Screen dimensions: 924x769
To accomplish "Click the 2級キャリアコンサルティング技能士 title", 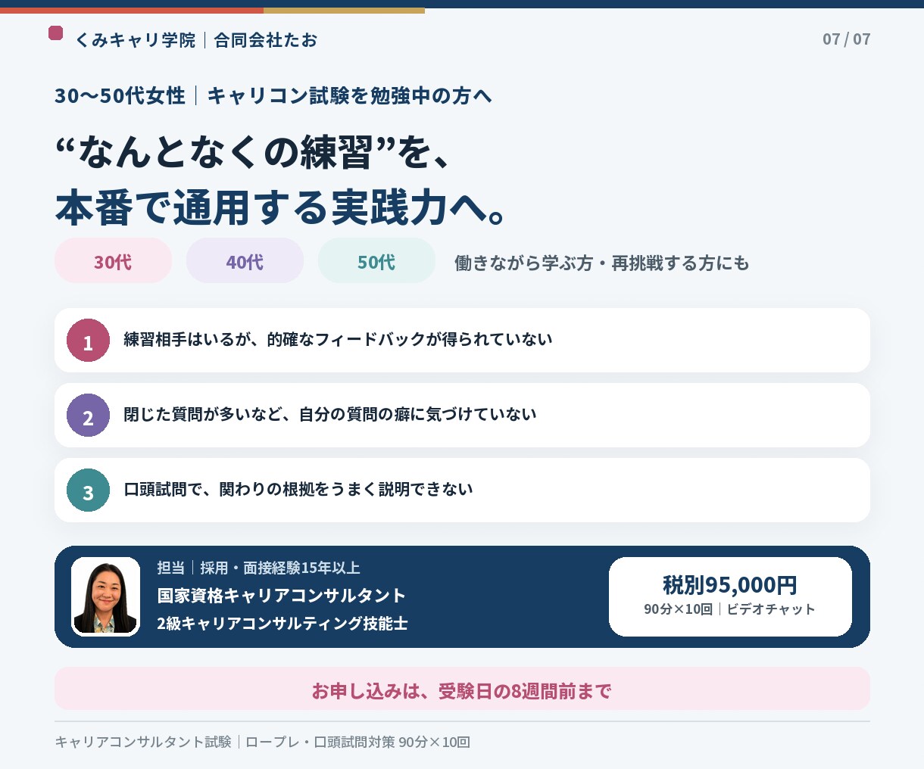I will tap(283, 624).
